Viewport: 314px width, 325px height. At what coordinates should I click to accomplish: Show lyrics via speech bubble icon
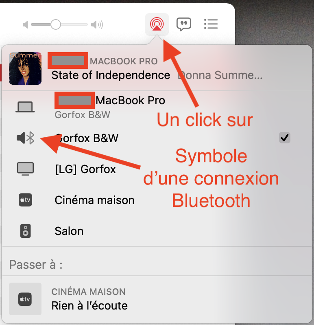(183, 24)
